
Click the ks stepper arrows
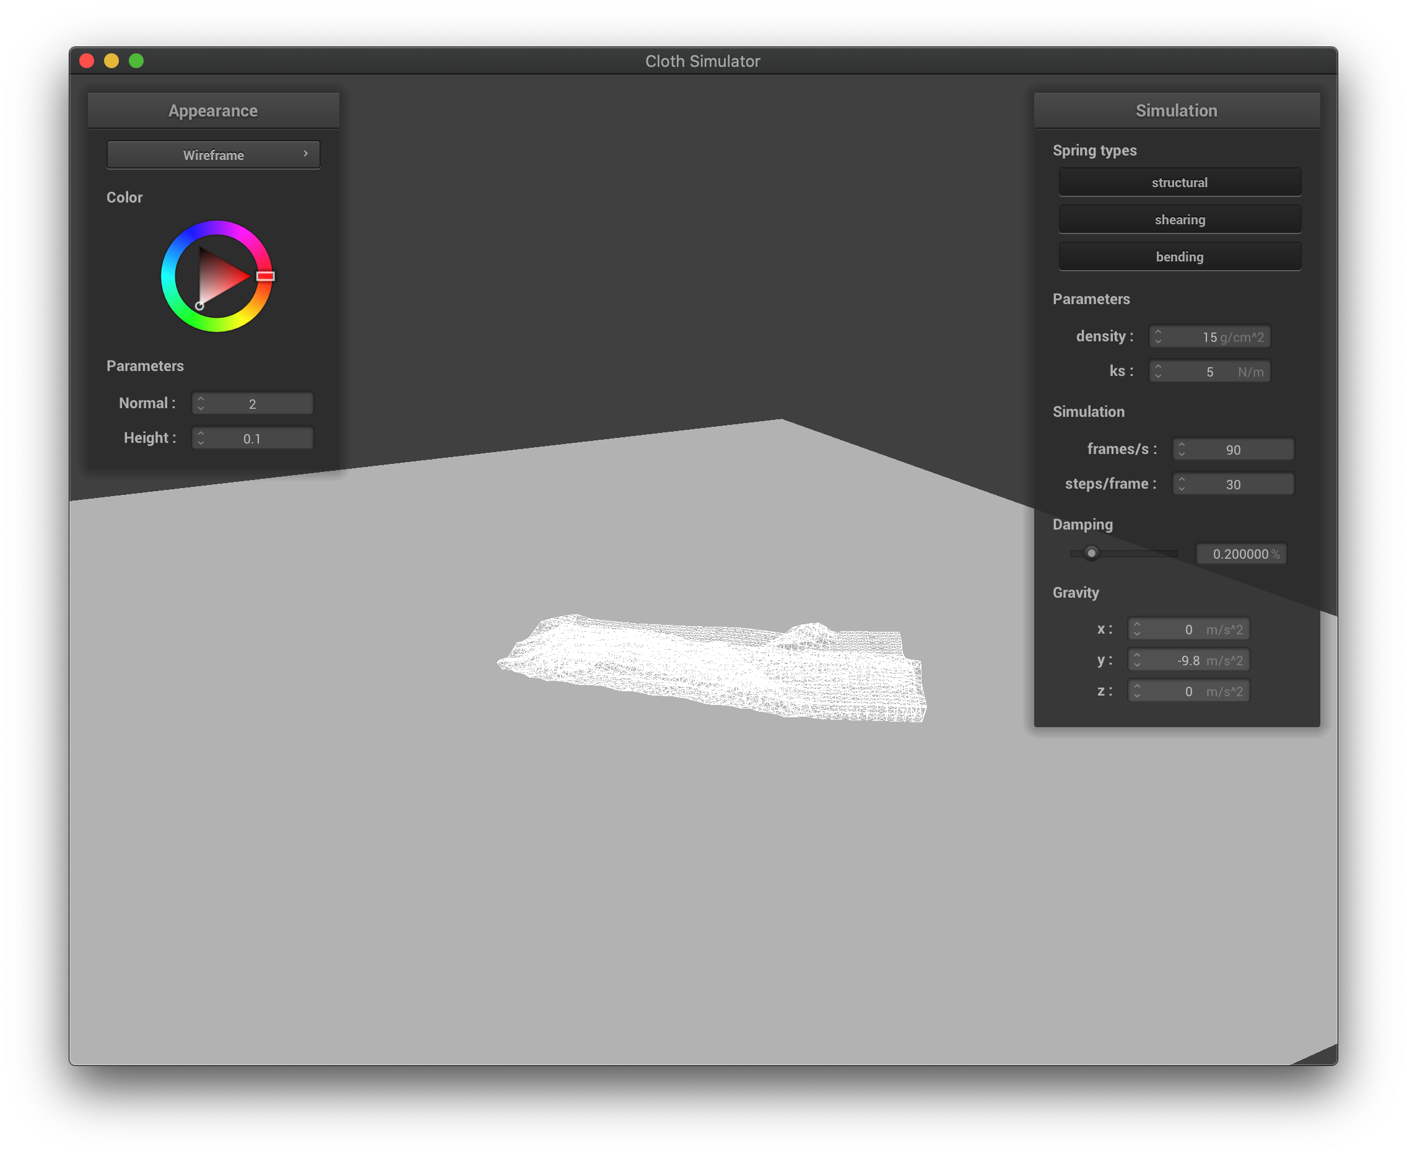(1158, 371)
